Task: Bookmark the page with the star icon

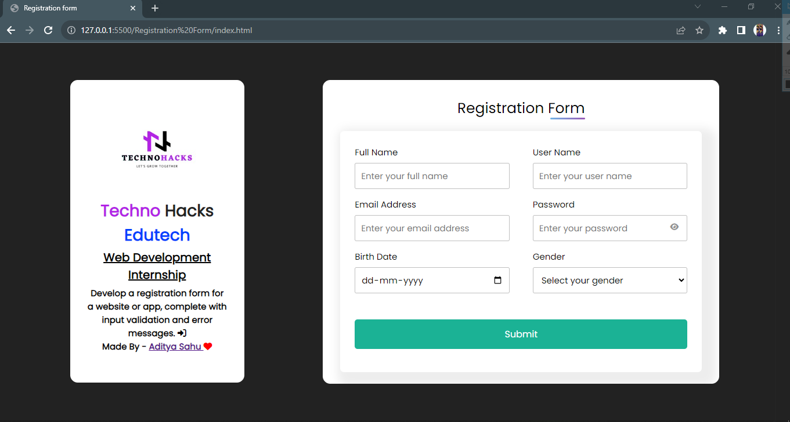Action: pyautogui.click(x=699, y=30)
